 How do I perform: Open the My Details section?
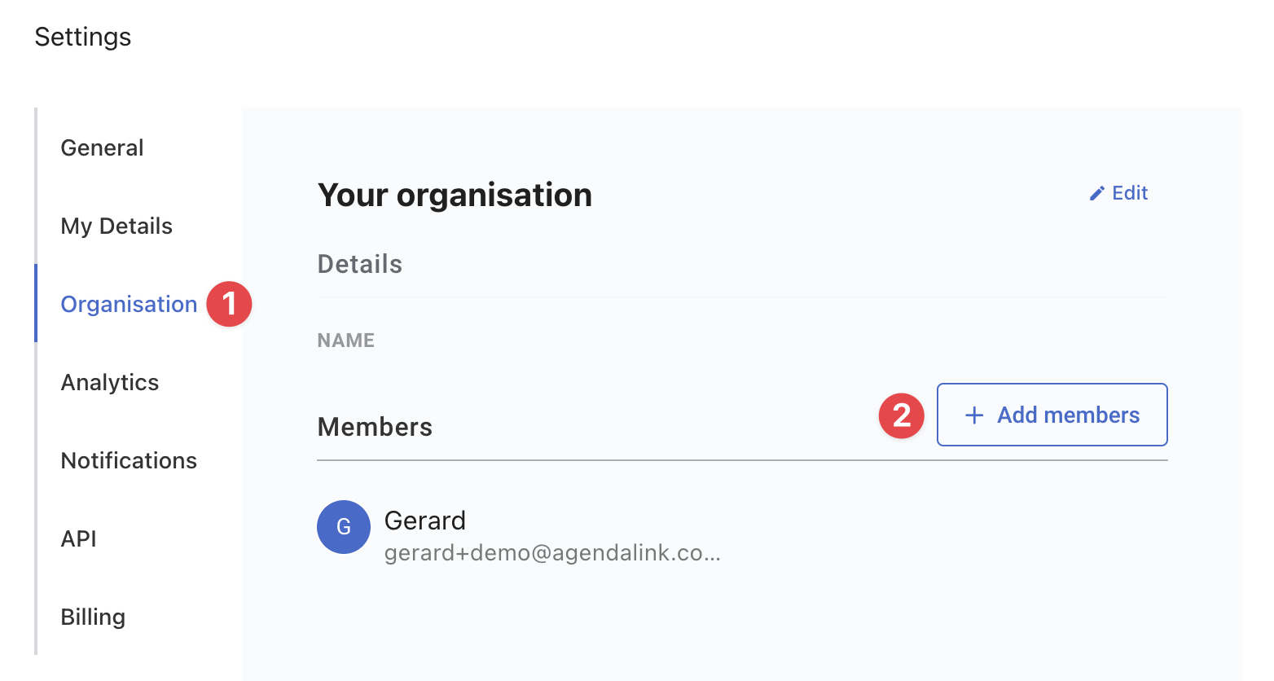tap(116, 226)
